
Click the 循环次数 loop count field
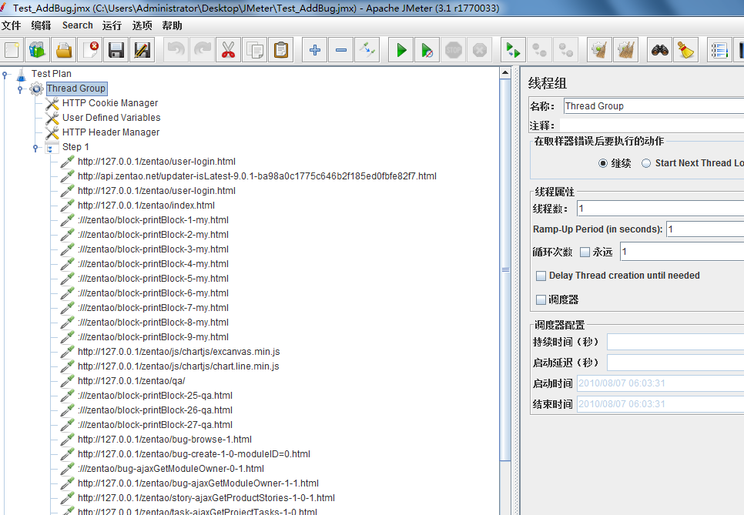point(682,252)
